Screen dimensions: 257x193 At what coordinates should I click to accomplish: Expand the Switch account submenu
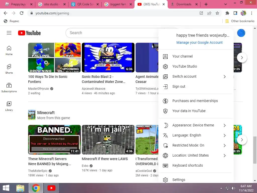click(x=196, y=76)
